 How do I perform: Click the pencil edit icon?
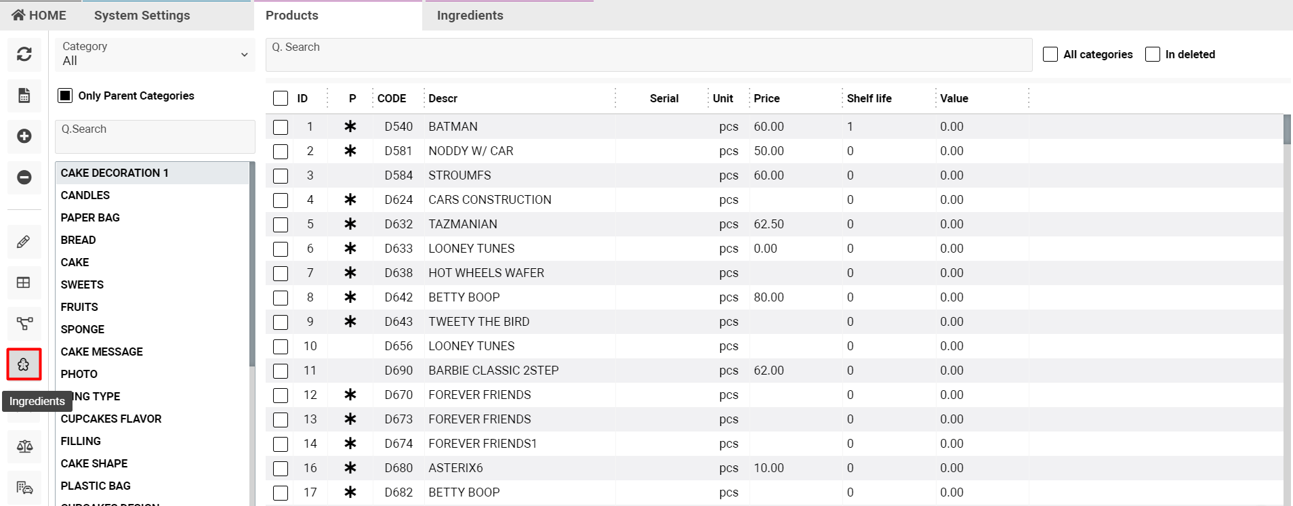click(x=24, y=242)
